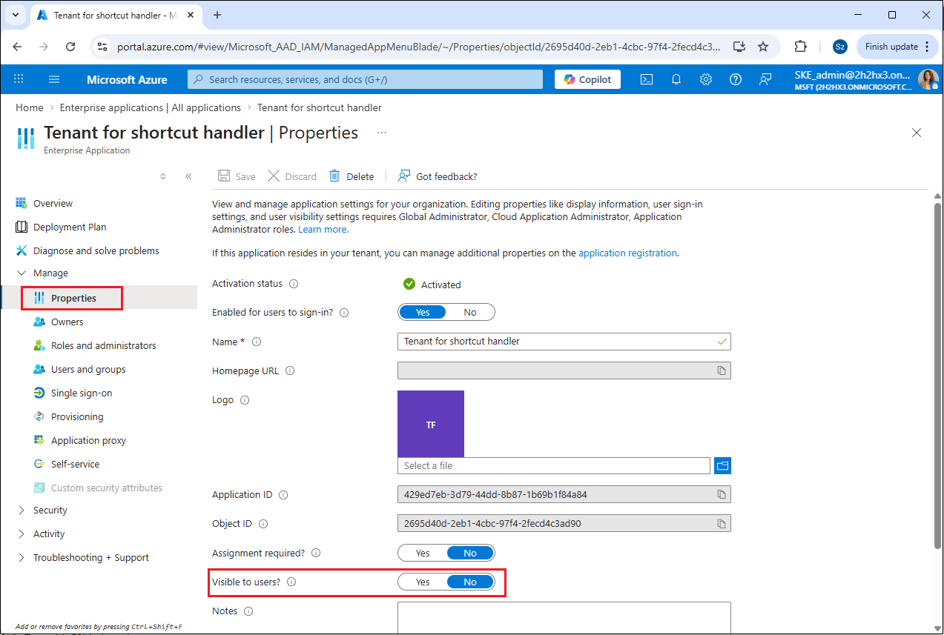944x635 pixels.
Task: Set Assignment required to Yes
Action: pos(423,553)
